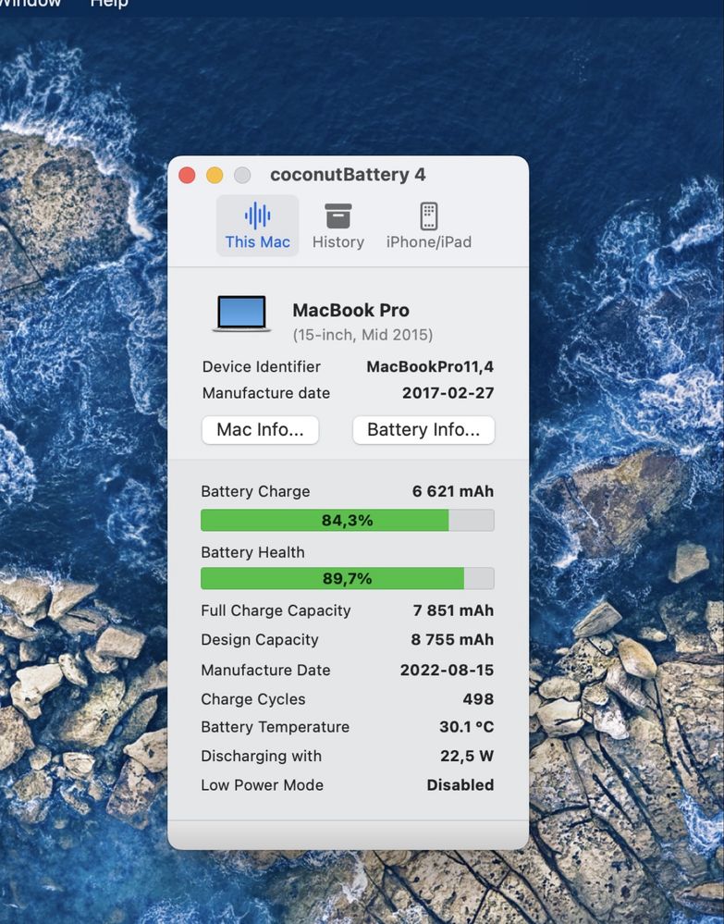Image resolution: width=724 pixels, height=924 pixels.
Task: Select the MacBookPro11,4 device identifier value
Action: 430,366
